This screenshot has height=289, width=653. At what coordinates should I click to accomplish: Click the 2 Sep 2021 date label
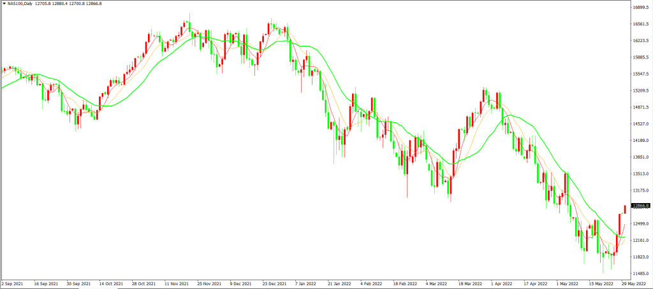point(13,283)
